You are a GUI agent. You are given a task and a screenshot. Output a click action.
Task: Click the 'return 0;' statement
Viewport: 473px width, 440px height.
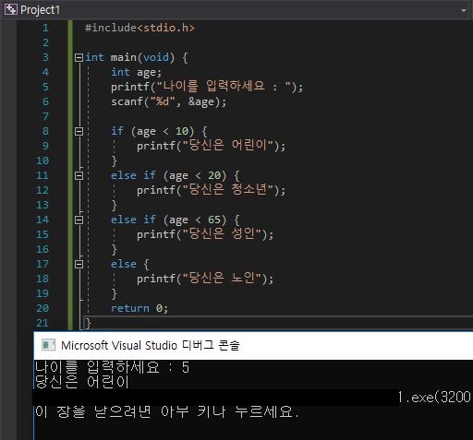pos(139,308)
